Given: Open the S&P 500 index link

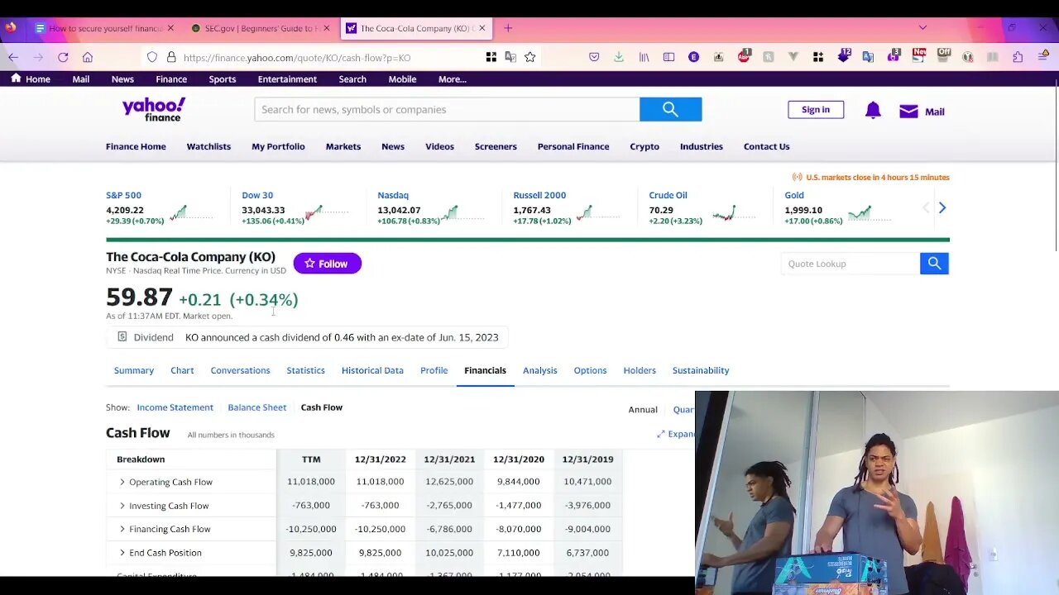Looking at the screenshot, I should (123, 195).
